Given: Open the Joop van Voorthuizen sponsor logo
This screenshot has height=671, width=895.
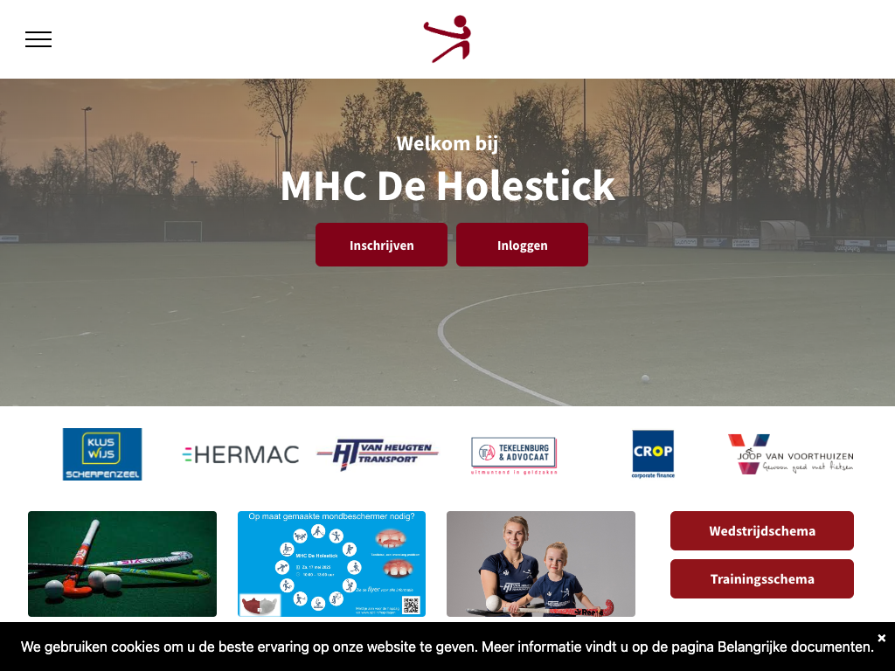Looking at the screenshot, I should coord(790,454).
